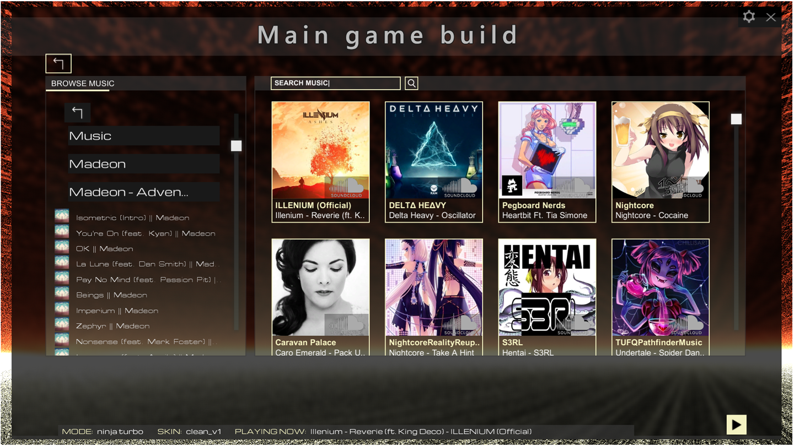Select track OK || Madeon

pos(105,248)
